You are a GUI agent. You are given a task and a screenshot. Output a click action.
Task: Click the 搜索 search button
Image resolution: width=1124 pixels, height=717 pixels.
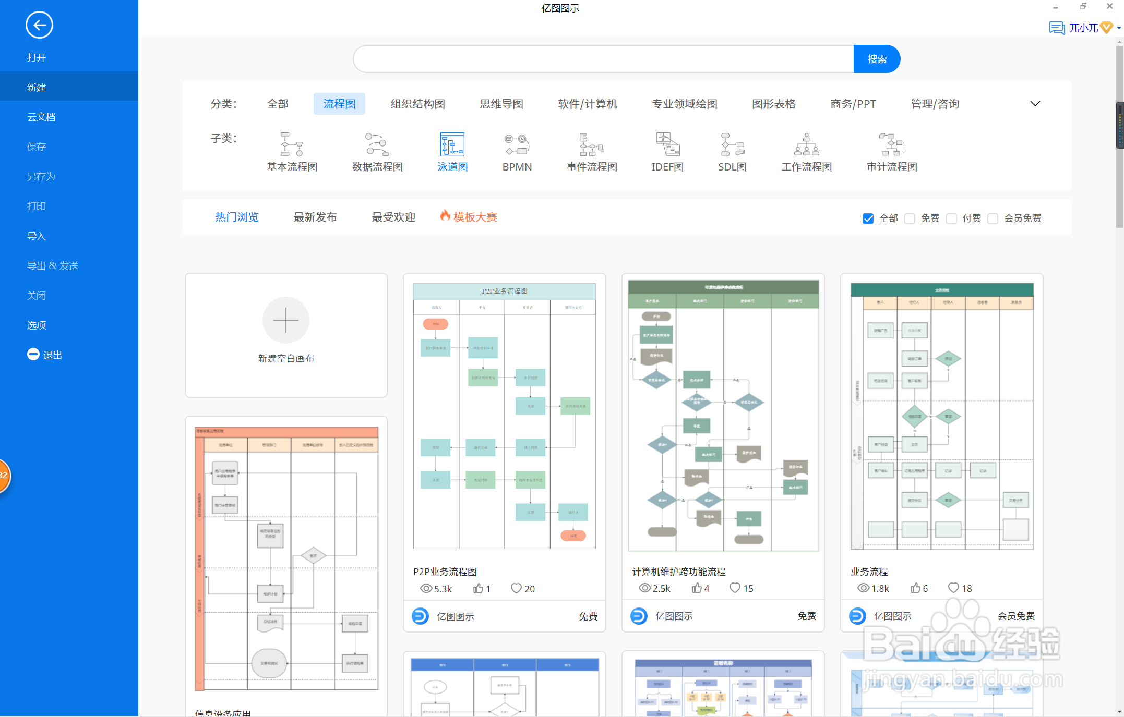pyautogui.click(x=877, y=59)
